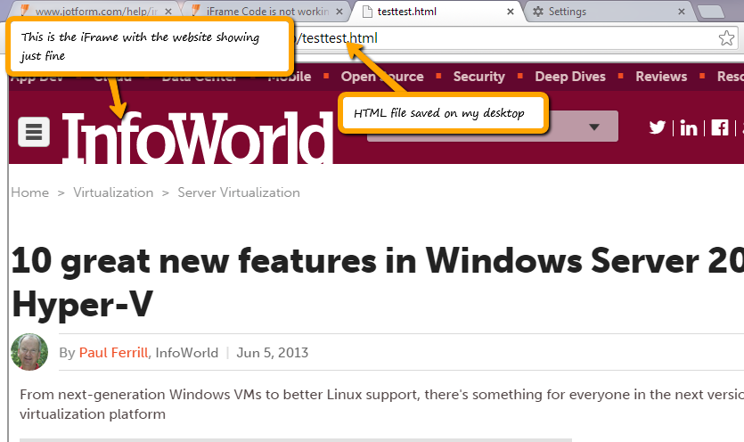Click the bookmark star icon in address bar
This screenshot has width=744, height=442.
point(726,38)
